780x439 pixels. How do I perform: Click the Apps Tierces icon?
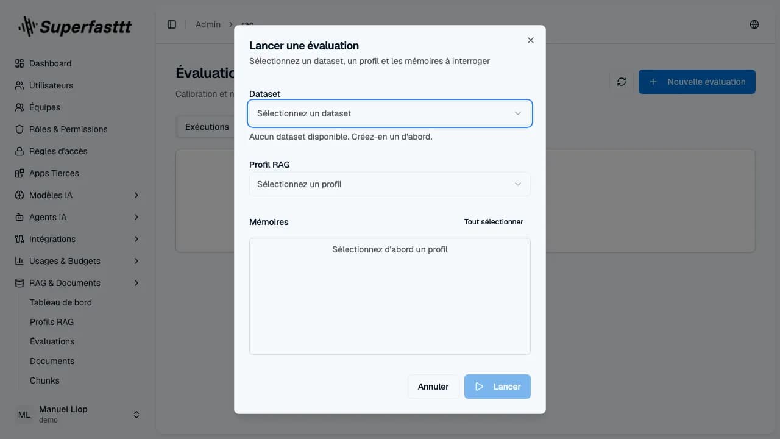click(19, 173)
